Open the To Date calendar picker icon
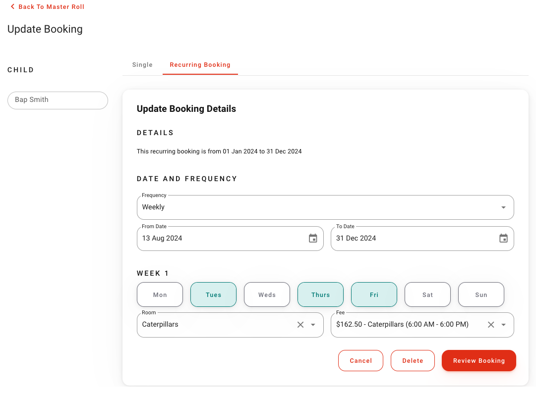Image resolution: width=536 pixels, height=393 pixels. coord(503,239)
